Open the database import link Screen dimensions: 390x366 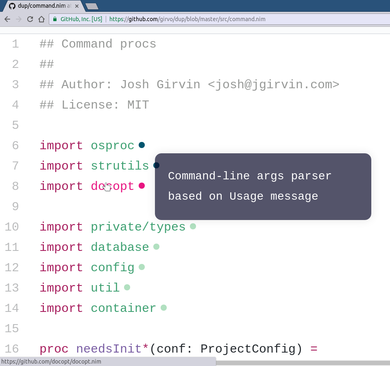pyautogui.click(x=120, y=247)
